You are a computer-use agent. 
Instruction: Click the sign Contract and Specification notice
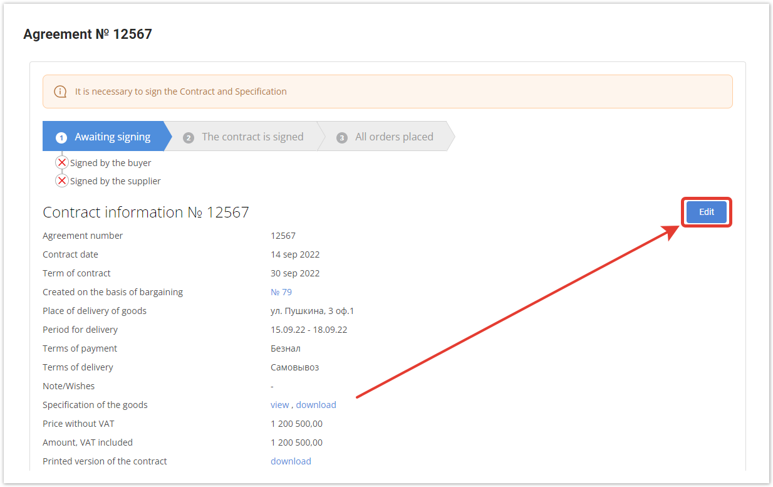[180, 92]
